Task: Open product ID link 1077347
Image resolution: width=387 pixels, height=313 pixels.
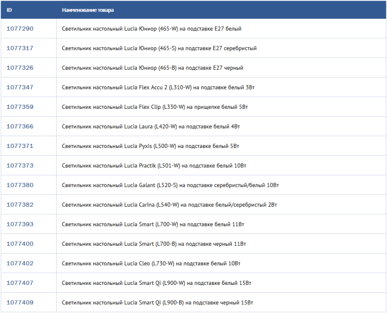Action: click(x=20, y=87)
